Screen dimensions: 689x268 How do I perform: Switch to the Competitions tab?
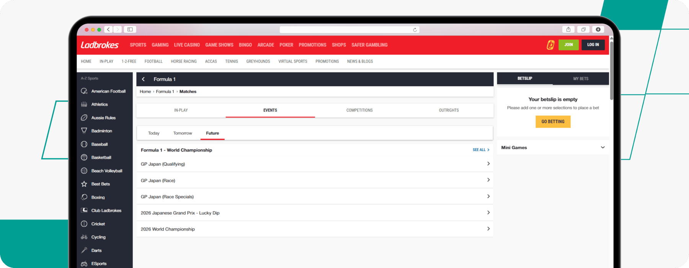pos(359,110)
